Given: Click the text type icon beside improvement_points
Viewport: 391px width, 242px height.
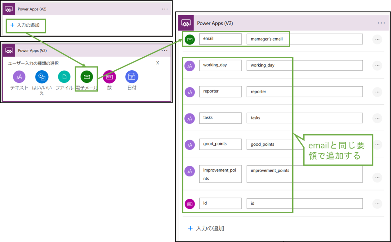Looking at the screenshot, I should click(190, 171).
